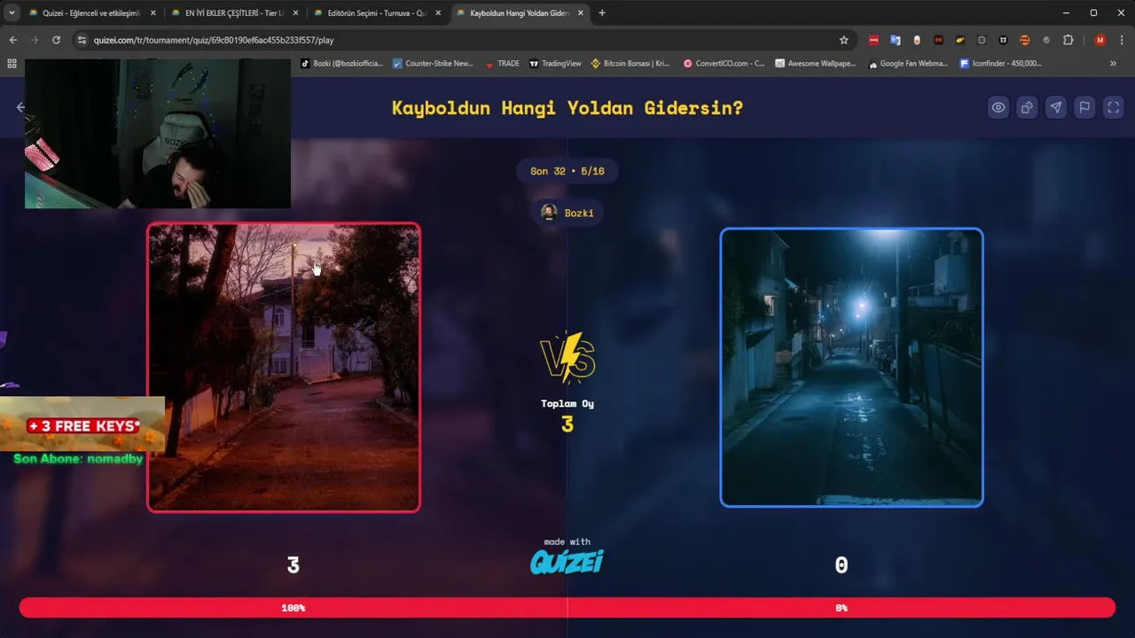This screenshot has height=638, width=1135.
Task: Open Google Fan Webmaster bookmark
Action: (x=909, y=64)
